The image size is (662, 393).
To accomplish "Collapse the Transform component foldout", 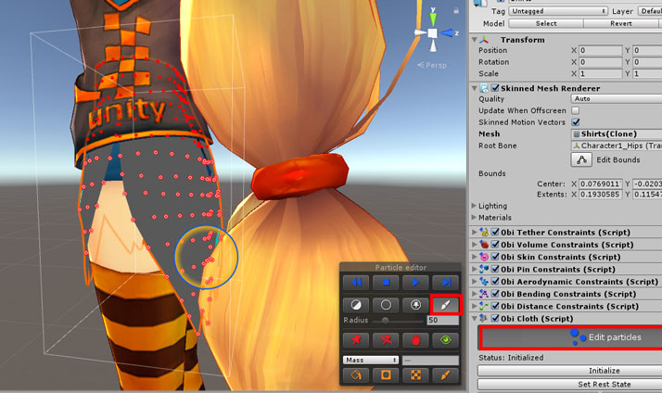I will click(474, 40).
